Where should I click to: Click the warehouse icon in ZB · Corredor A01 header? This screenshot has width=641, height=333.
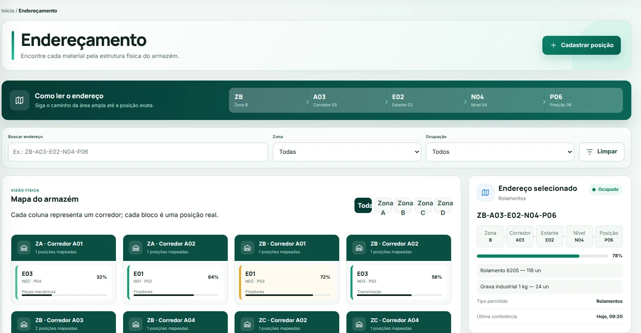click(247, 248)
